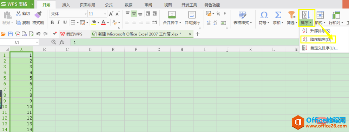Increase decimal places
This screenshot has height=132, width=349.
tap(209, 23)
